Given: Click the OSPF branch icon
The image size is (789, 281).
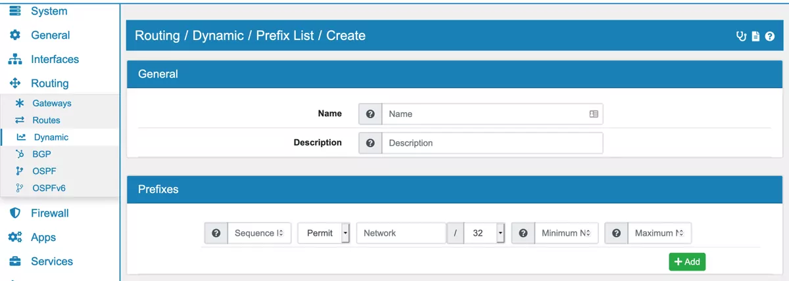Looking at the screenshot, I should [20, 171].
